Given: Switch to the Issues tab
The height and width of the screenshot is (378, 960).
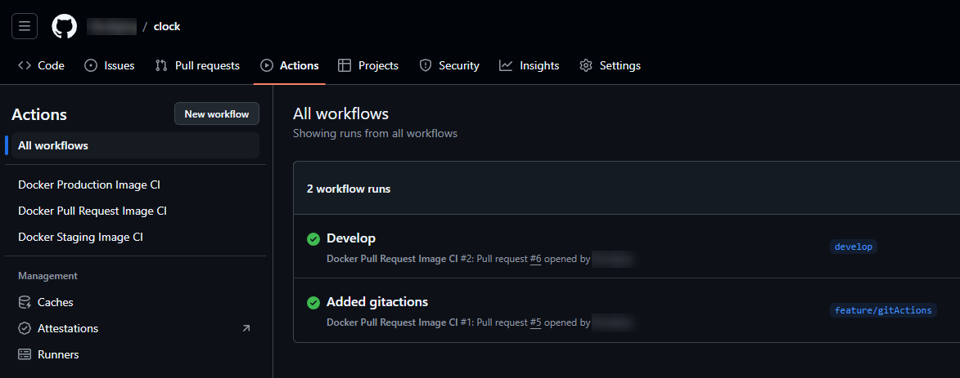Looking at the screenshot, I should click(x=109, y=65).
